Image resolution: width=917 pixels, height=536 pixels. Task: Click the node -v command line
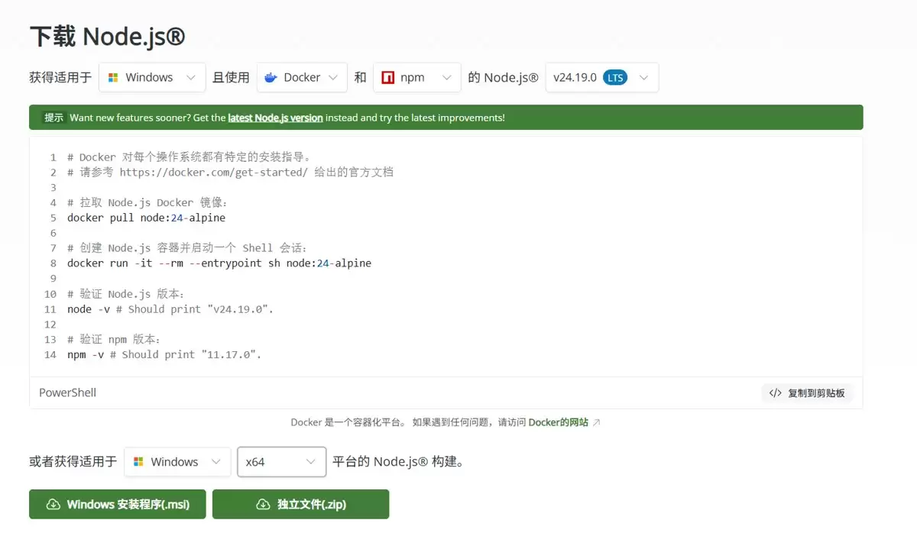pyautogui.click(x=170, y=309)
